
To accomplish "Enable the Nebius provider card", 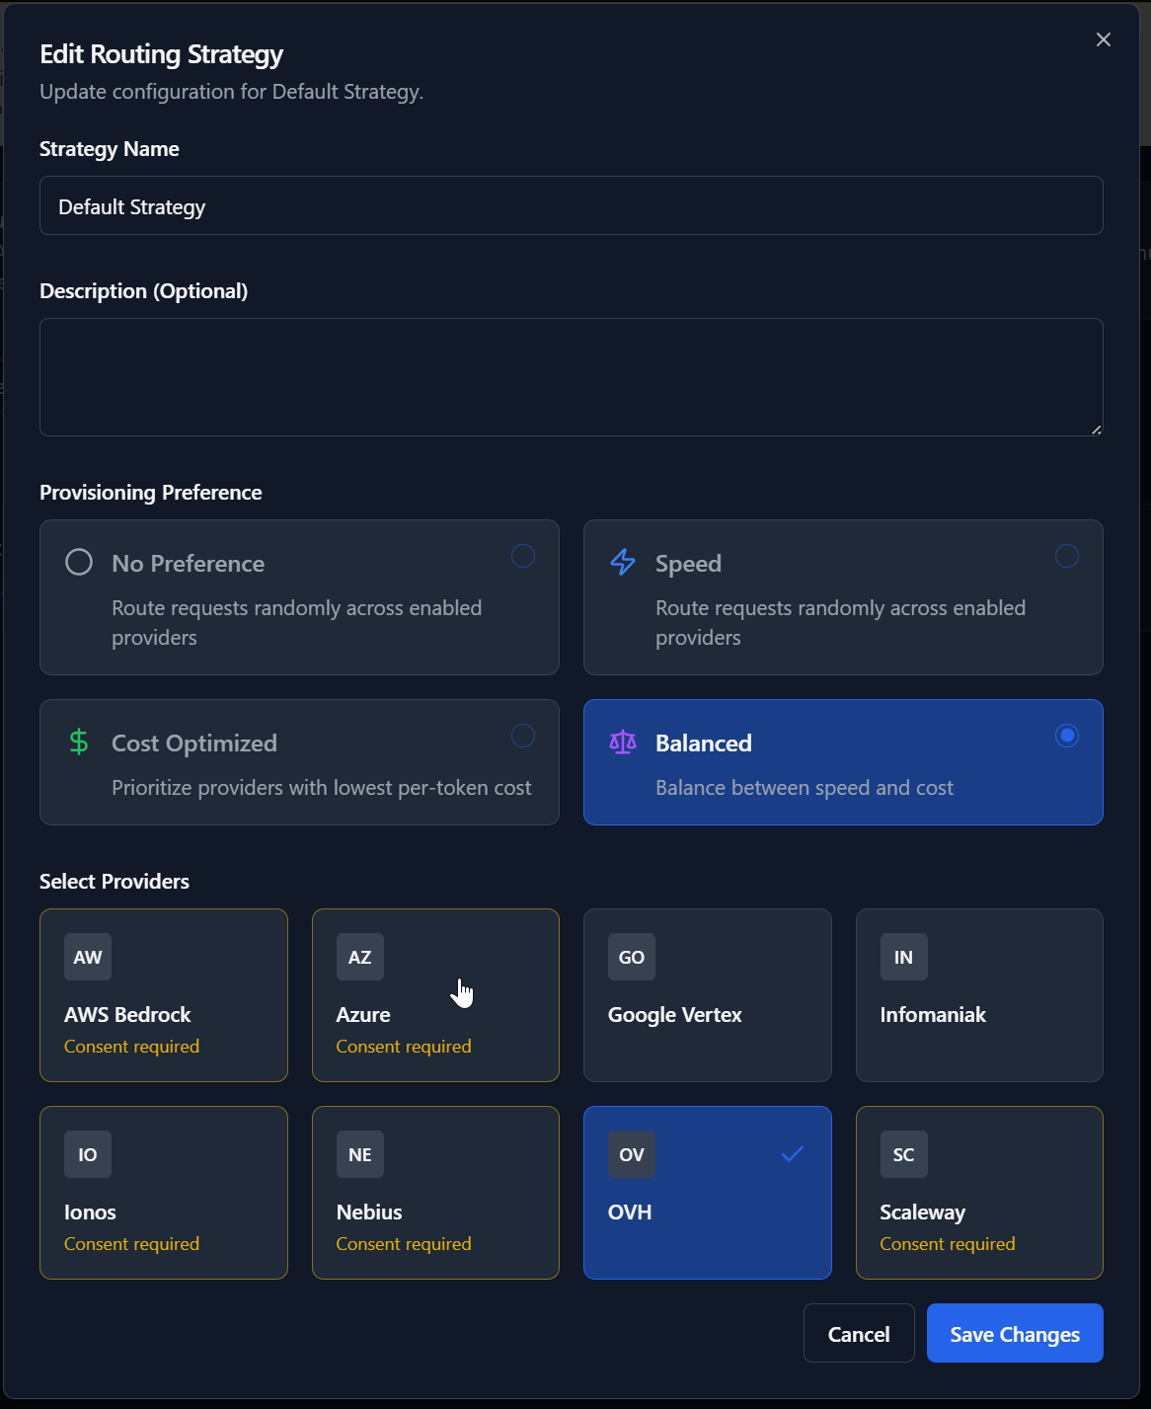I will tap(435, 1193).
